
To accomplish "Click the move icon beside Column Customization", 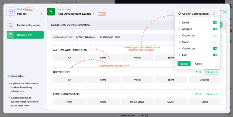I will pos(179,14).
